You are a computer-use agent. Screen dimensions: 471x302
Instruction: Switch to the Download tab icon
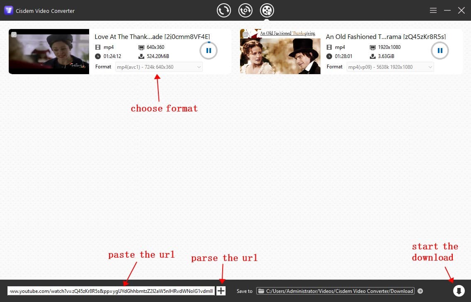tap(267, 10)
